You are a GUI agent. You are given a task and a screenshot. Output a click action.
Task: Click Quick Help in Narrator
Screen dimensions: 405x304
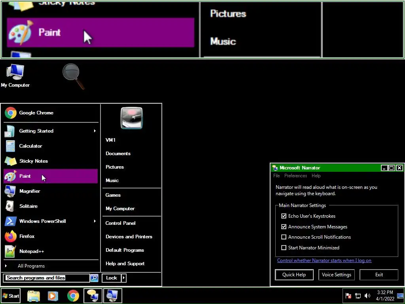(294, 275)
